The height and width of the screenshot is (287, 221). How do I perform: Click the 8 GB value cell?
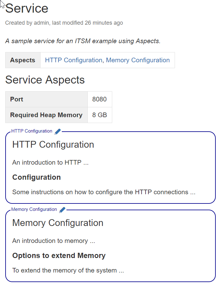pyautogui.click(x=100, y=115)
